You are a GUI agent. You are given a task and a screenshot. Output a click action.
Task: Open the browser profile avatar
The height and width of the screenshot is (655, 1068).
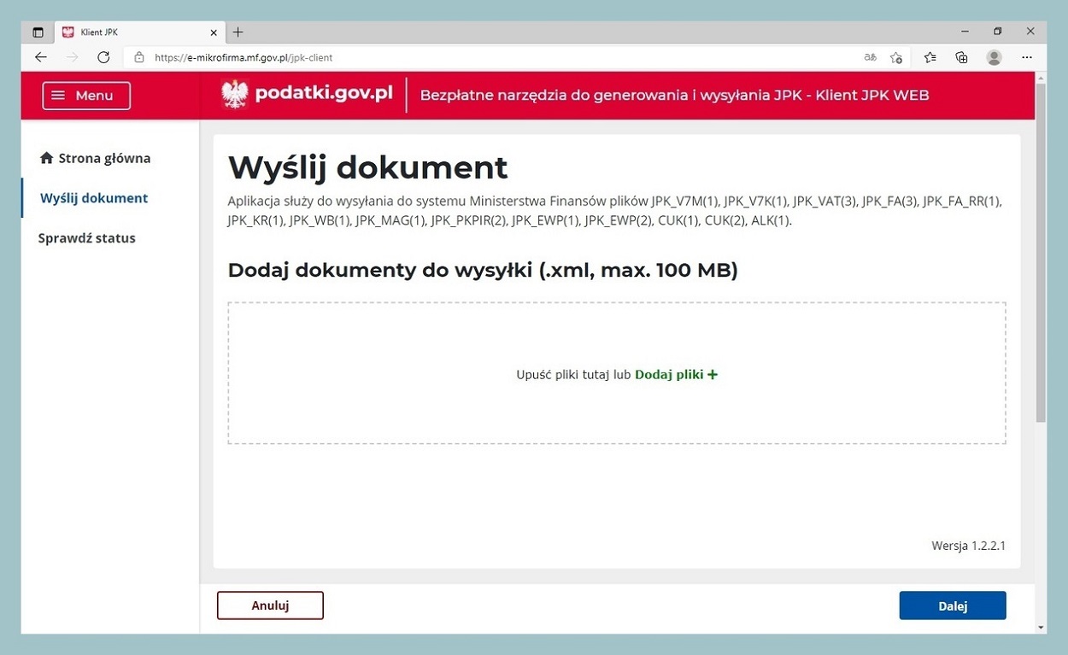(993, 56)
